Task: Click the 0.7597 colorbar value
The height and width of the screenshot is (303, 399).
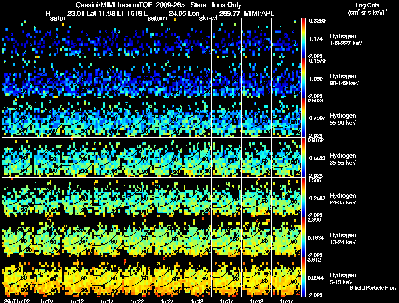Action: click(x=317, y=118)
